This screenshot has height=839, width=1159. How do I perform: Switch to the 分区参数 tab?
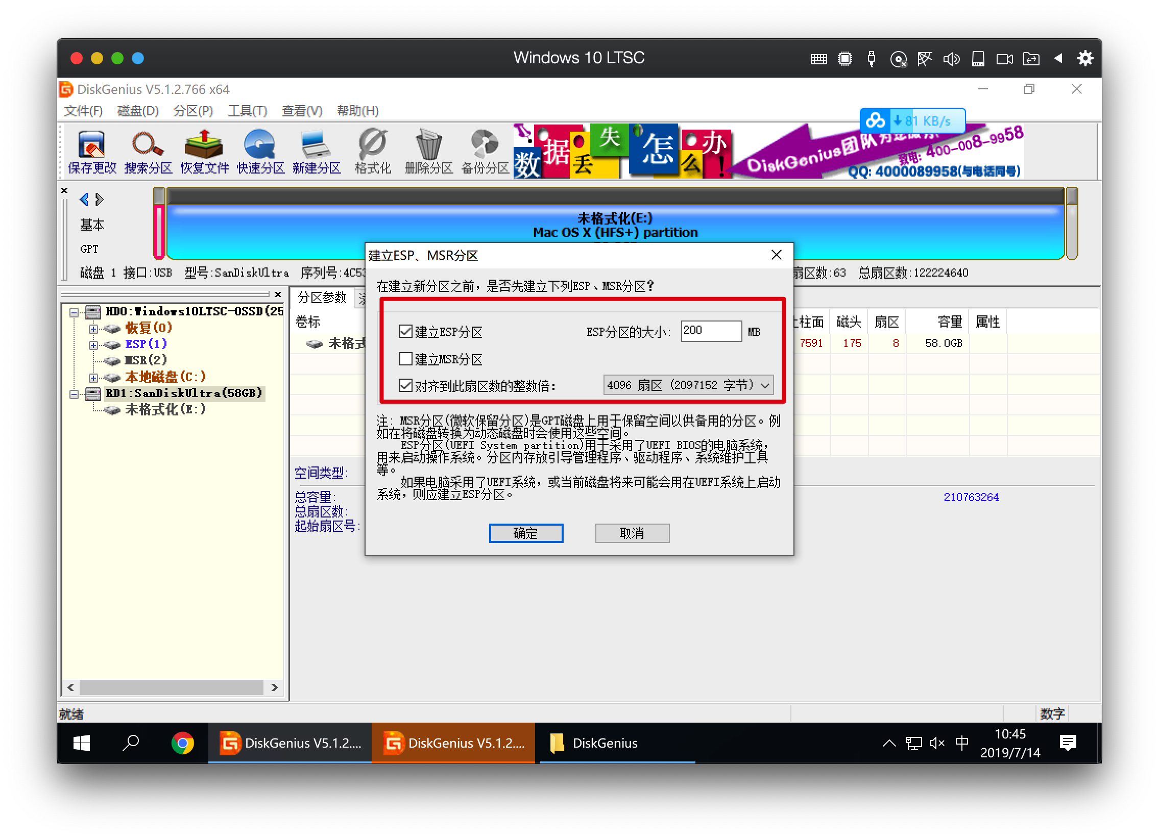pos(323,298)
